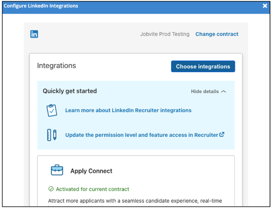Click the Configure LinkedIn Integrations title
The image size is (272, 209).
coord(41,6)
